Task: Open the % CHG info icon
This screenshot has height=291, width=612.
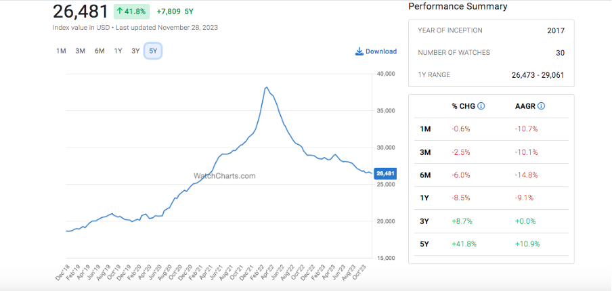Action: [481, 106]
